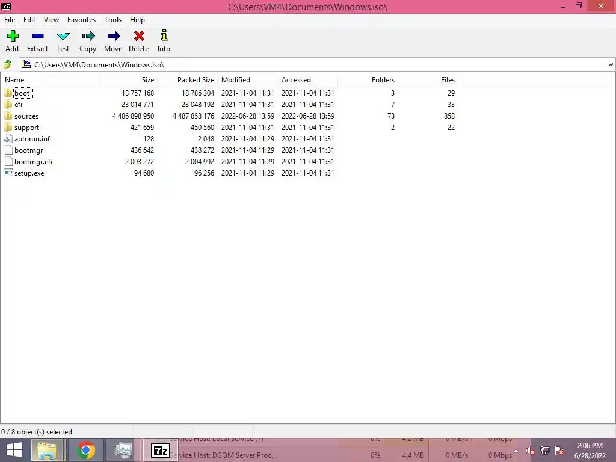
Task: Click status '0 / 8 object(s) selected'
Action: (37, 432)
